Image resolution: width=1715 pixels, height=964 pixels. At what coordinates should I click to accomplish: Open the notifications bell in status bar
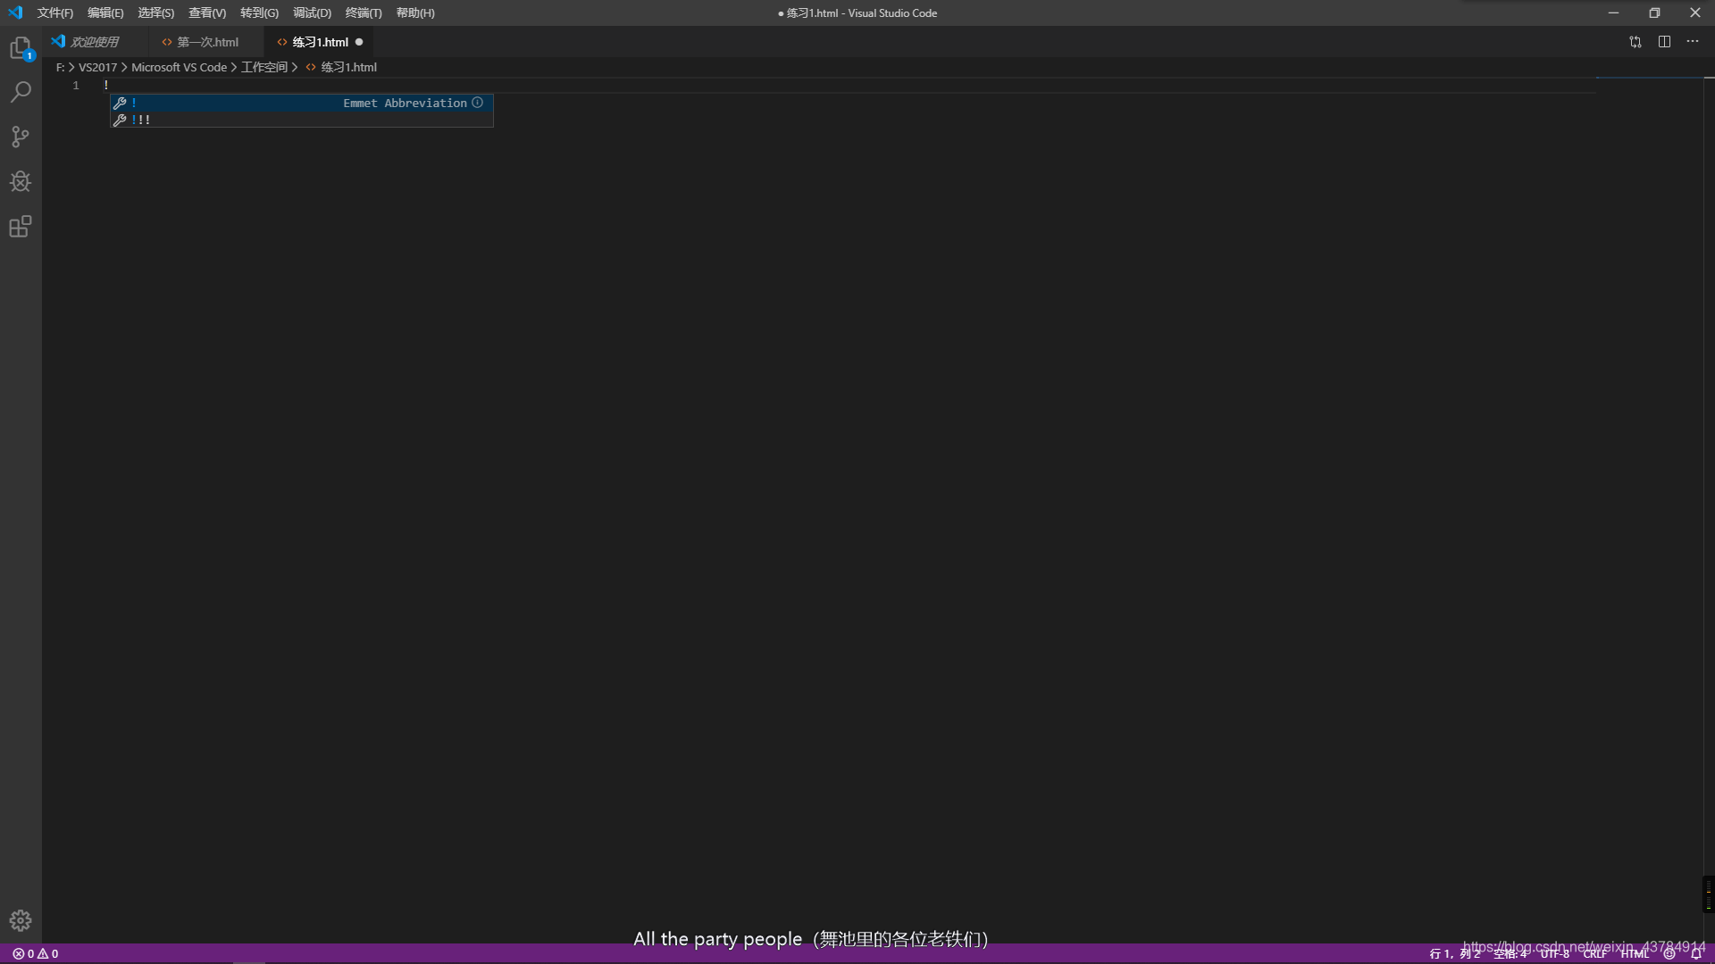[x=1696, y=953]
